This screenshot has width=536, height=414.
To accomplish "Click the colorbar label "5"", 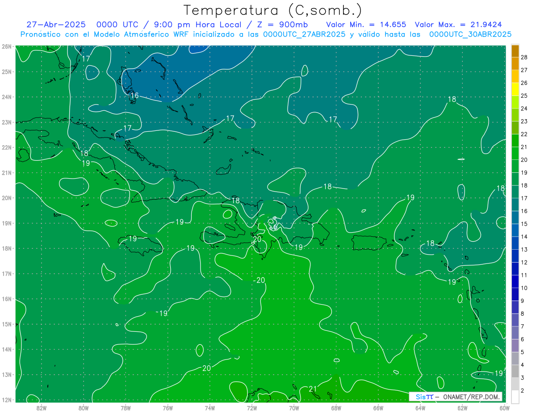I will [522, 352].
